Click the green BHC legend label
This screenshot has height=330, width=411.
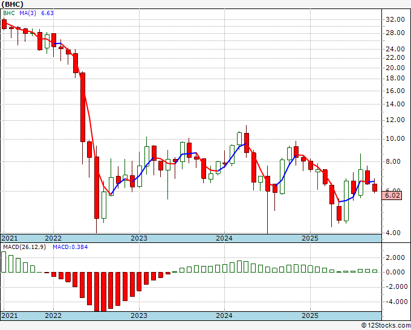tap(8, 13)
